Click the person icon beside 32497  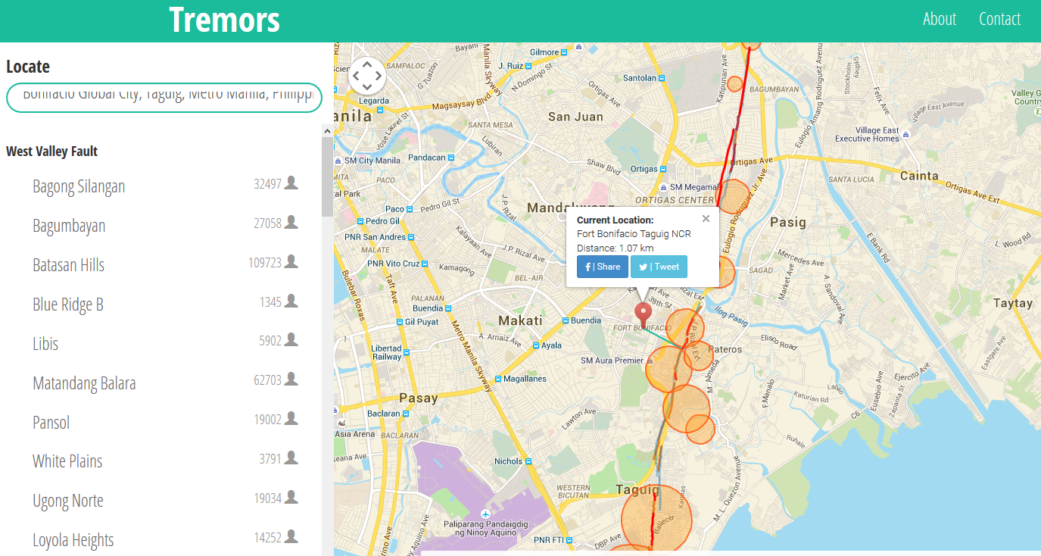[291, 183]
